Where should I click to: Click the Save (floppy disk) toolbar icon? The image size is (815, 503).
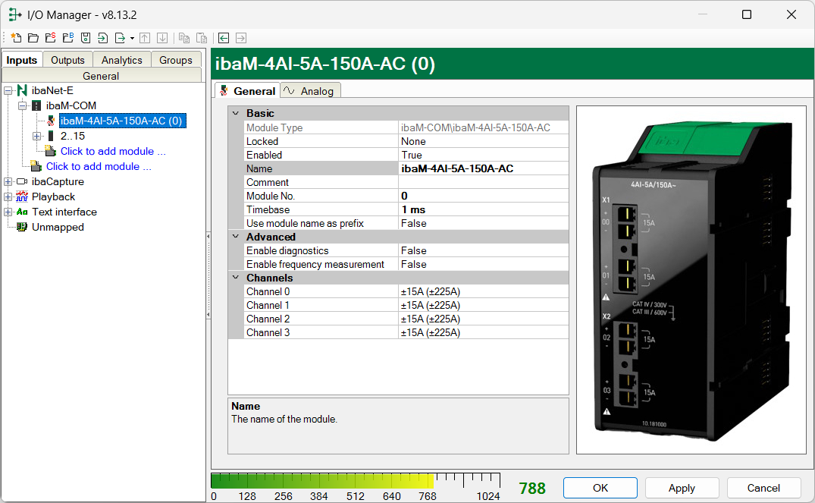pos(86,38)
